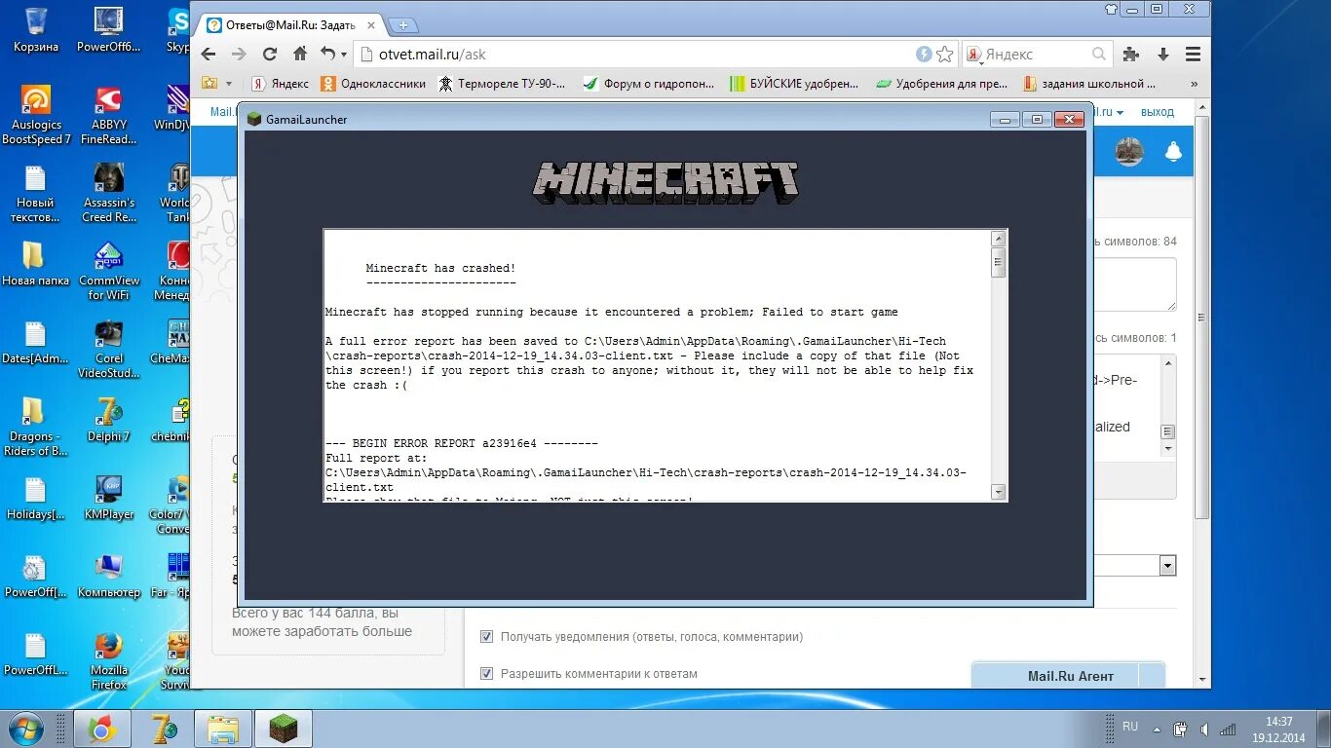1331x748 pixels.
Task: Open the Удобрения для пре... bookmark
Action: click(x=941, y=84)
